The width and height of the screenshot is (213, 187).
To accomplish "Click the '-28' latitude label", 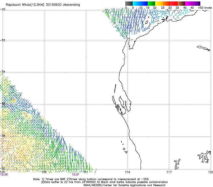I will click(x=3, y=136).
